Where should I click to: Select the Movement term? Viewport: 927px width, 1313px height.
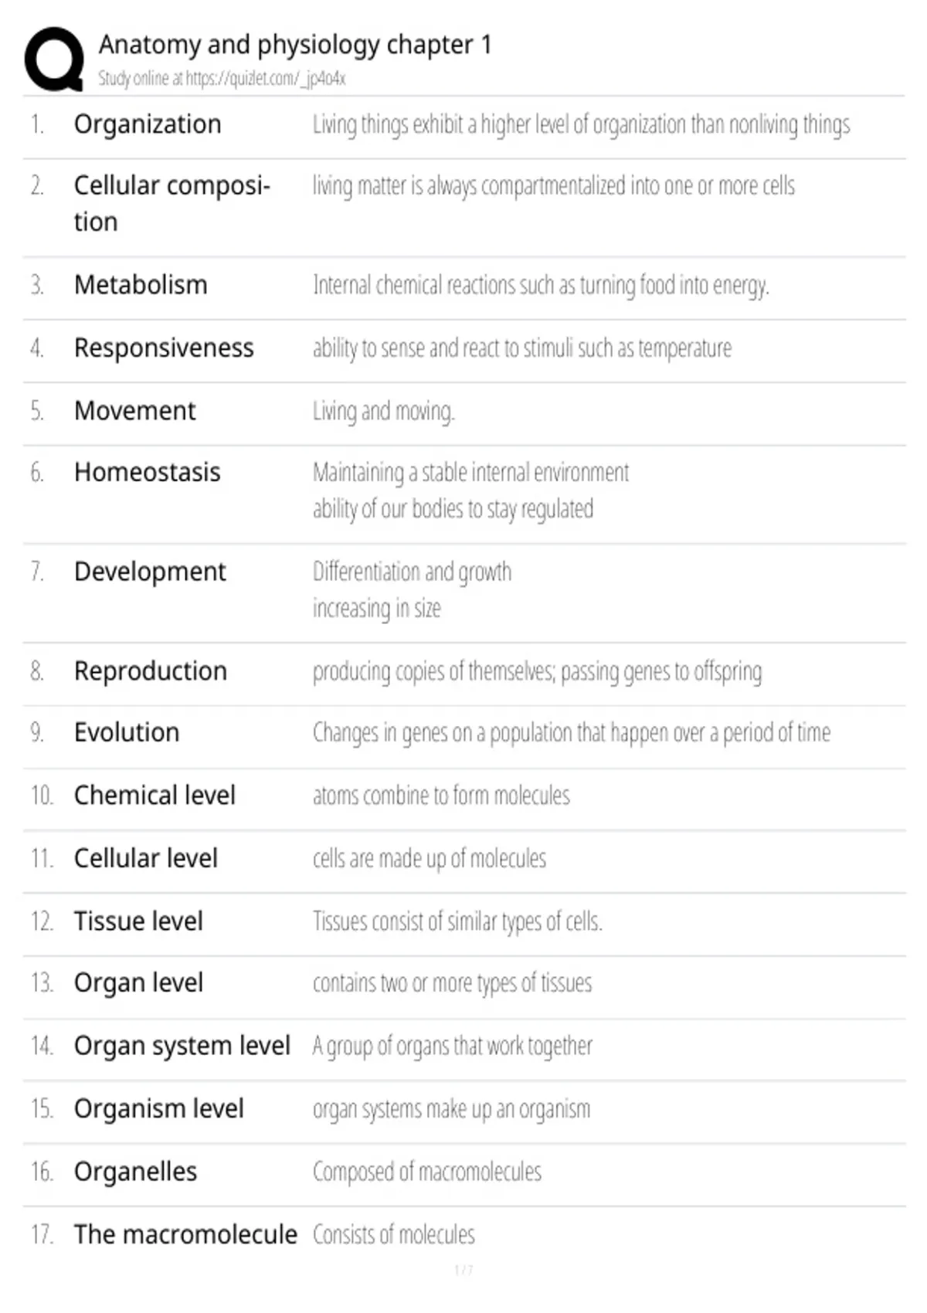(134, 411)
